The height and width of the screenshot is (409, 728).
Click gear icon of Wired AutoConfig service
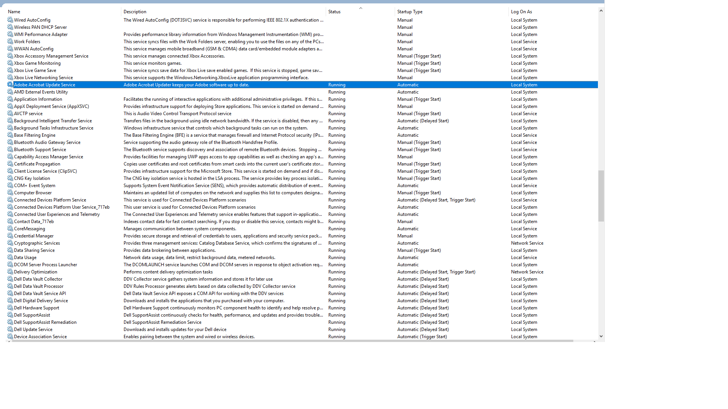click(10, 20)
